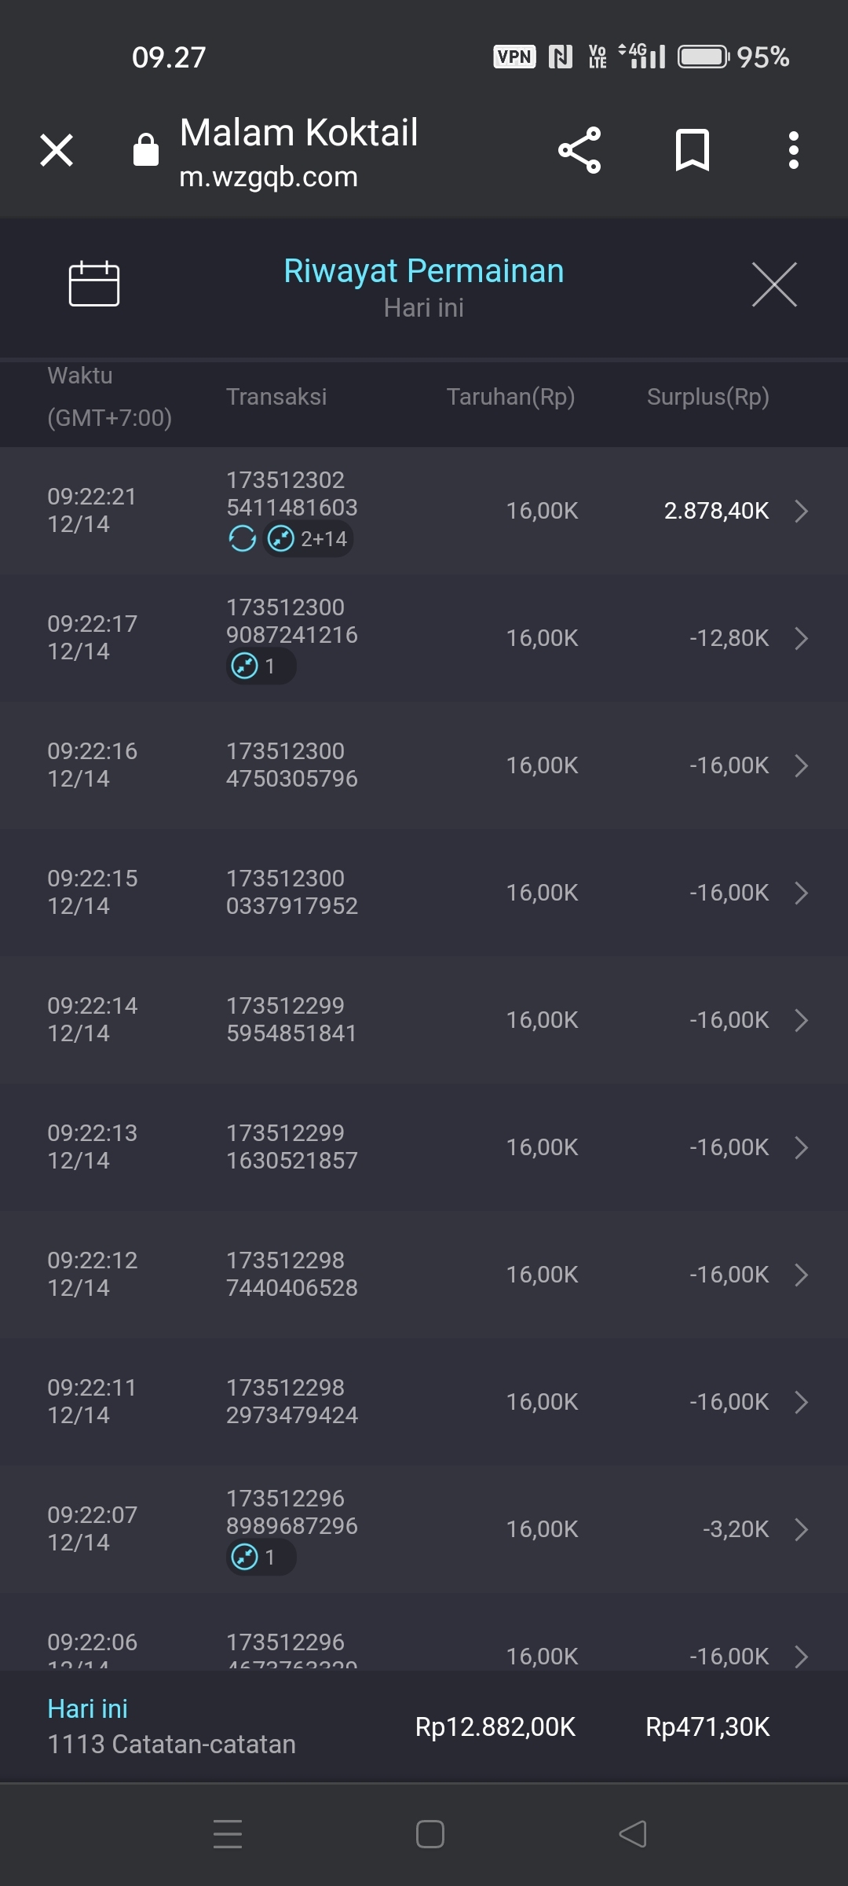Screen dimensions: 848x1886
Task: Close the Riwayat Permainan panel
Action: pos(774,284)
